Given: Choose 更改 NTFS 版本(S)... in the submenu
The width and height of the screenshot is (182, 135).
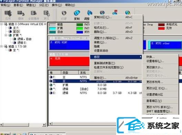Looking at the screenshot, I should (160, 107).
